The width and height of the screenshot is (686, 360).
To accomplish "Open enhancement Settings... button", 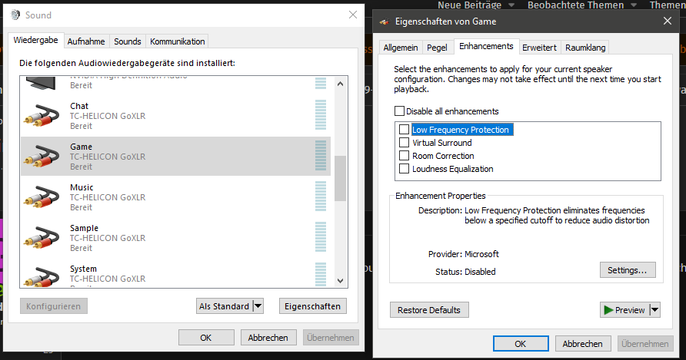I will [x=628, y=270].
